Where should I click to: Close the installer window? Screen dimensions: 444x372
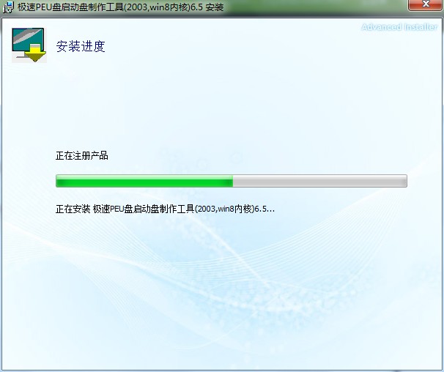(425, 4)
